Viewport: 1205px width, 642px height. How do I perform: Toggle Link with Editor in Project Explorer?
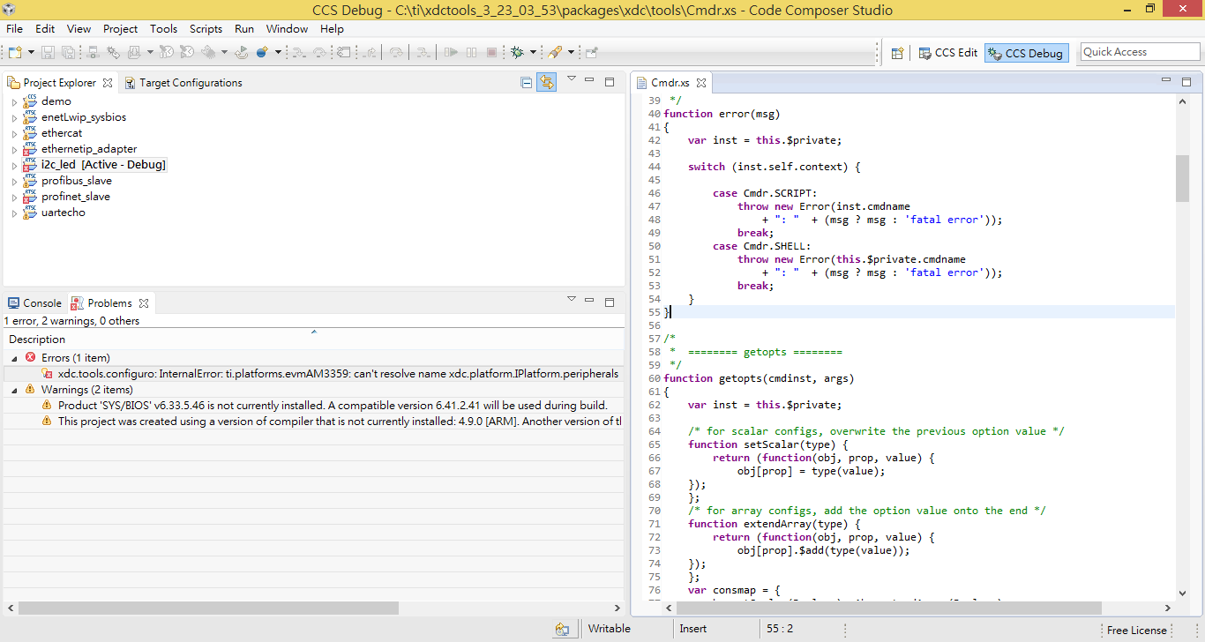tap(547, 83)
